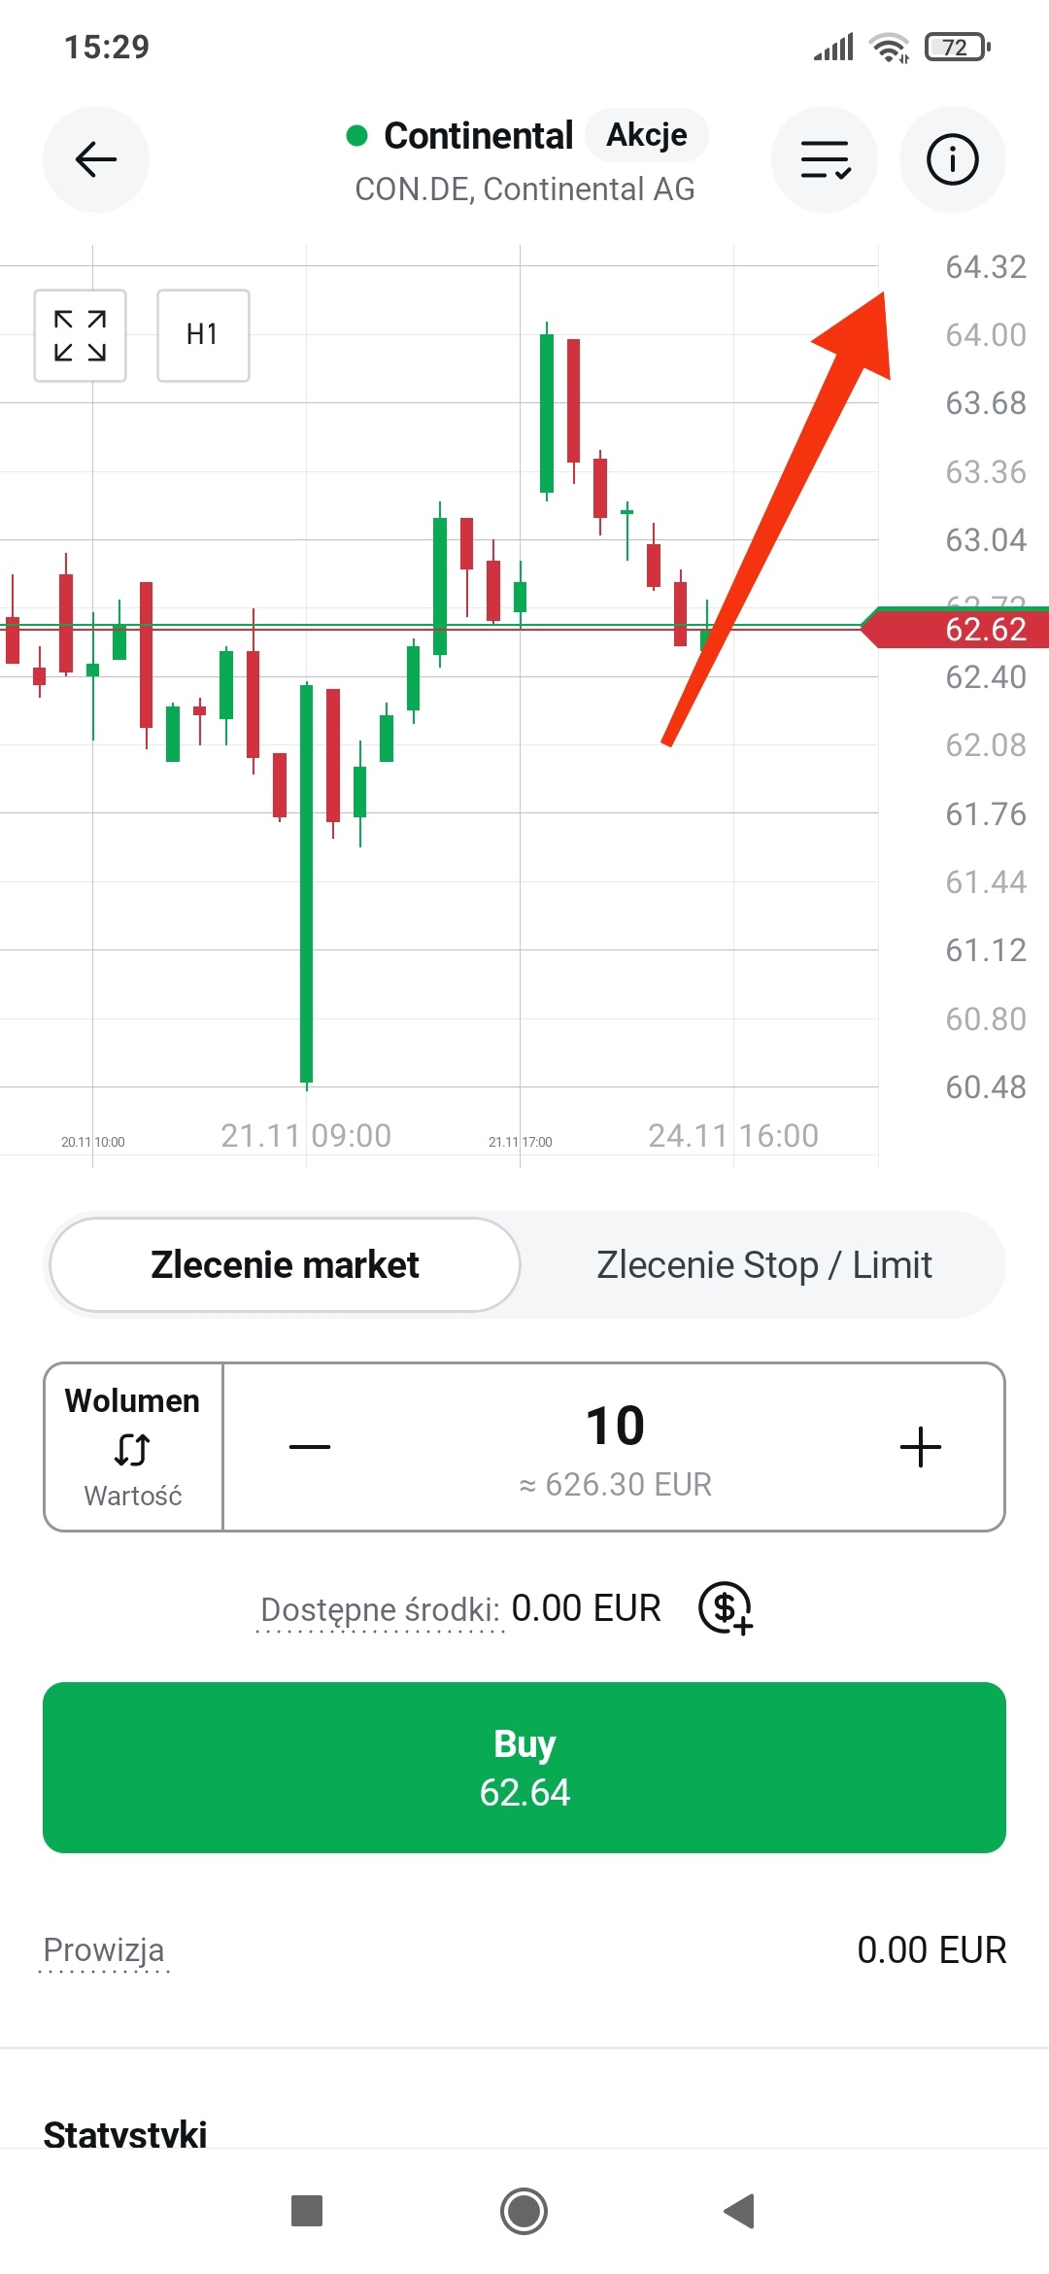Image resolution: width=1049 pixels, height=2274 pixels.
Task: Tap the Android home button
Action: 524,2211
